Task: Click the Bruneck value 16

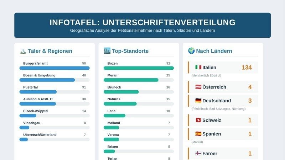Action: [x=168, y=87]
